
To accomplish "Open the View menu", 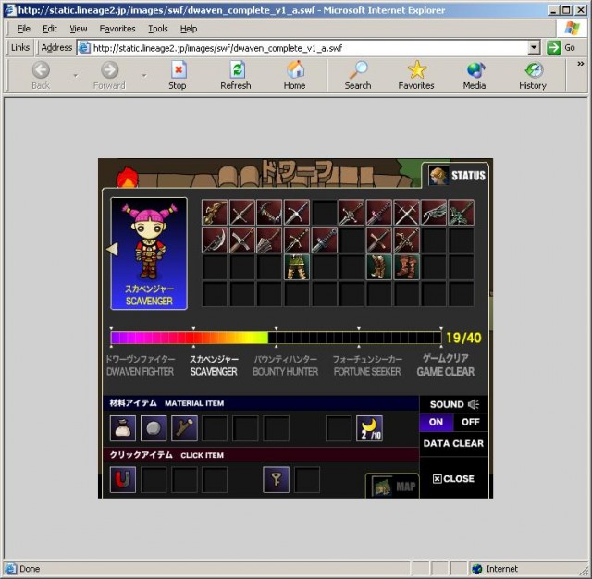I will pyautogui.click(x=78, y=29).
